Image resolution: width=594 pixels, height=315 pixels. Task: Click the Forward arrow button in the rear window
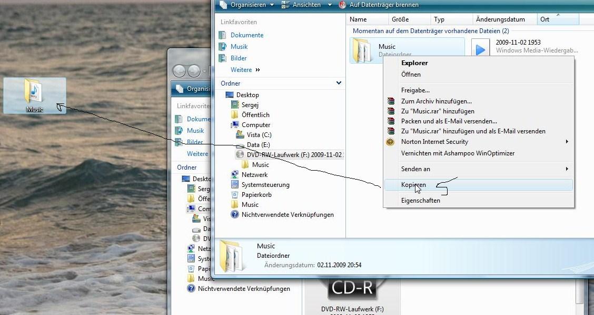click(194, 71)
